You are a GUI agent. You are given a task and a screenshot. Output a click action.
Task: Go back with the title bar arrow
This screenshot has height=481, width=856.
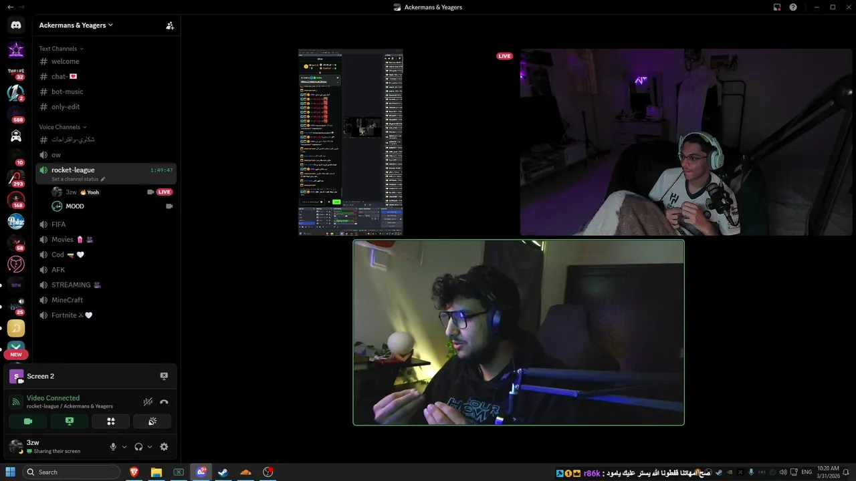point(10,7)
